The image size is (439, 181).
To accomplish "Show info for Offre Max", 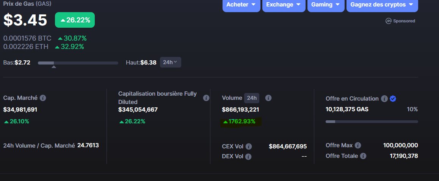I will tap(358, 145).
